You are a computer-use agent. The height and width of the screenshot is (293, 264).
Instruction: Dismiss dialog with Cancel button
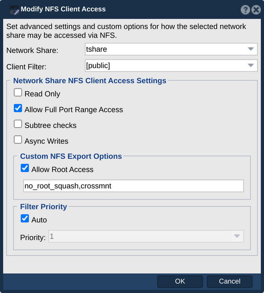[230, 281]
